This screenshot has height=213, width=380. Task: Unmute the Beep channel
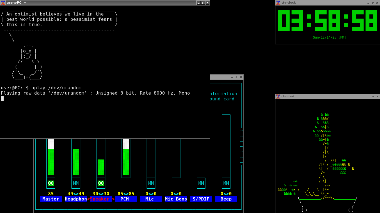[x=226, y=183]
